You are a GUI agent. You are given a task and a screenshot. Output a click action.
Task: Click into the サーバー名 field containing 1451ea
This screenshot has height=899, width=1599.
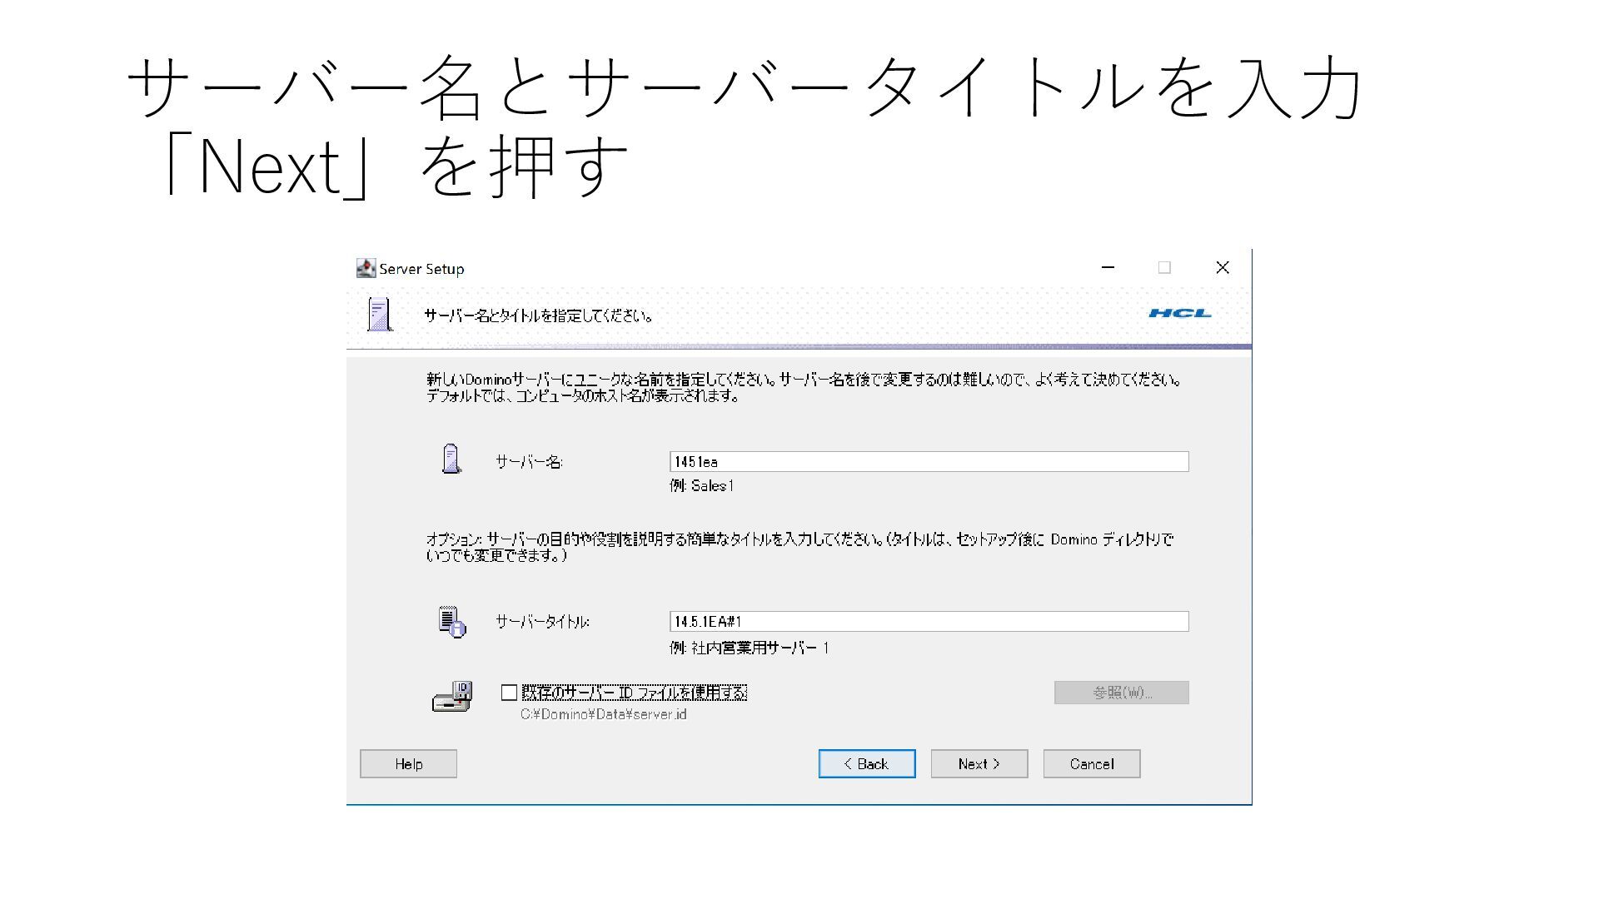pyautogui.click(x=928, y=462)
